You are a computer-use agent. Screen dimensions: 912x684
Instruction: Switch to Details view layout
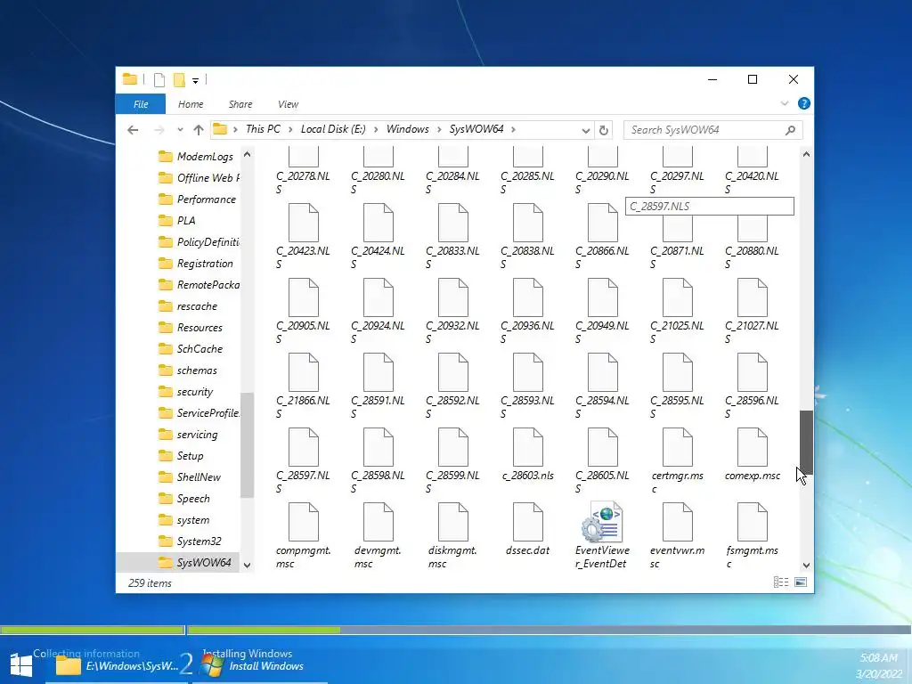[x=780, y=582]
